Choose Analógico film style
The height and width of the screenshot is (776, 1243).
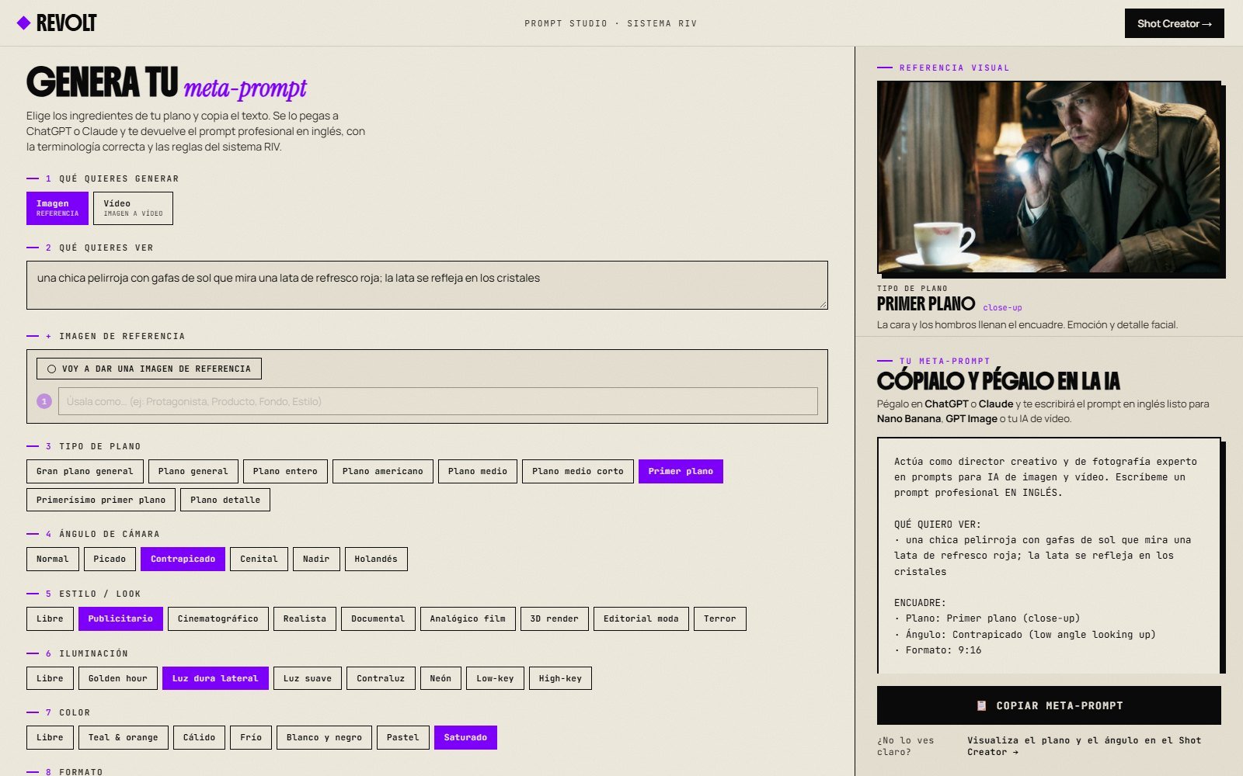(x=468, y=618)
